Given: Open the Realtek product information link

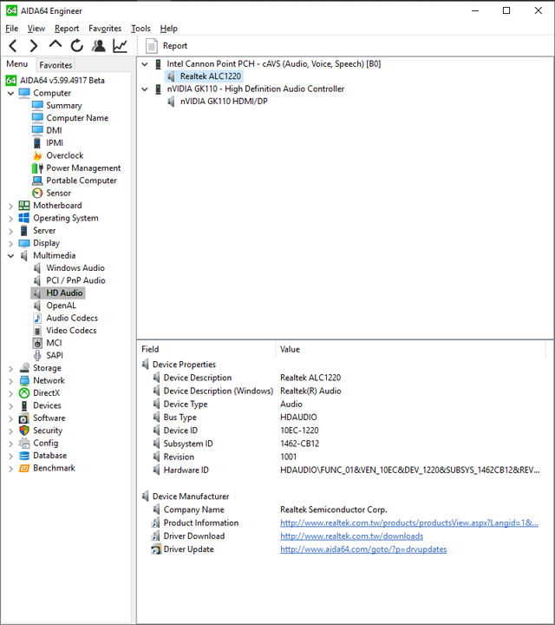Looking at the screenshot, I should click(x=409, y=523).
